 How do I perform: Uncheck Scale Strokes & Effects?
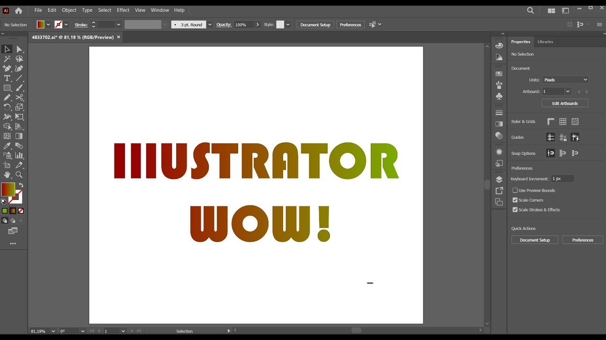pos(515,210)
